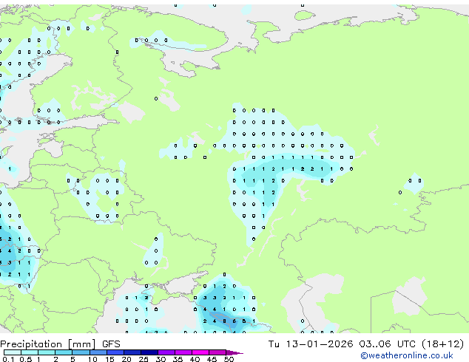The image size is (469, 362).
Task: Pick the 35–40 mm magenta legend swatch
Action: (x=183, y=352)
